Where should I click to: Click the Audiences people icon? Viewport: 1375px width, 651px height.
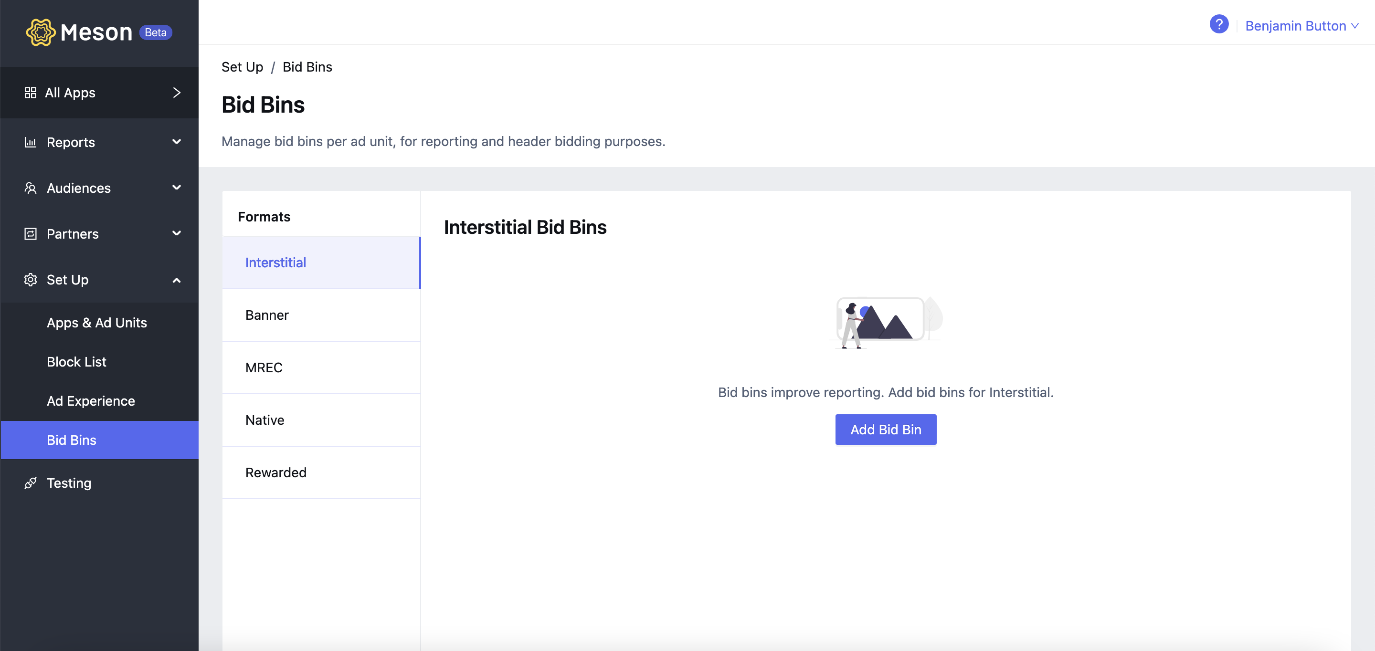(31, 189)
